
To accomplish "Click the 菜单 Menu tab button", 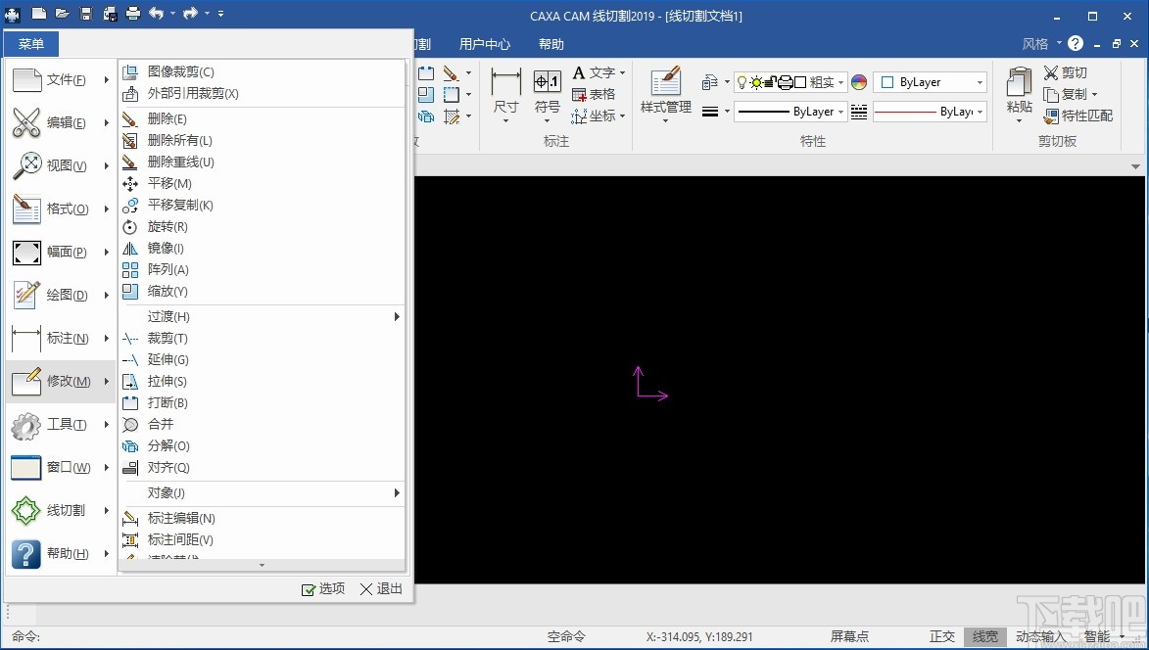I will (x=31, y=44).
